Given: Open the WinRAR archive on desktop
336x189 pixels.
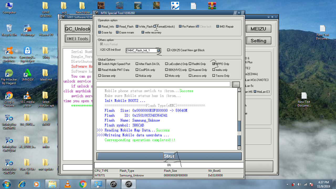Looking at the screenshot, I should 212,6.
